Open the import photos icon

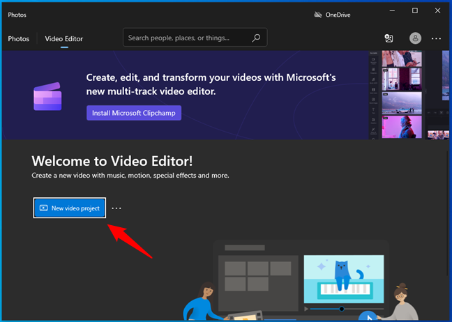tap(389, 38)
